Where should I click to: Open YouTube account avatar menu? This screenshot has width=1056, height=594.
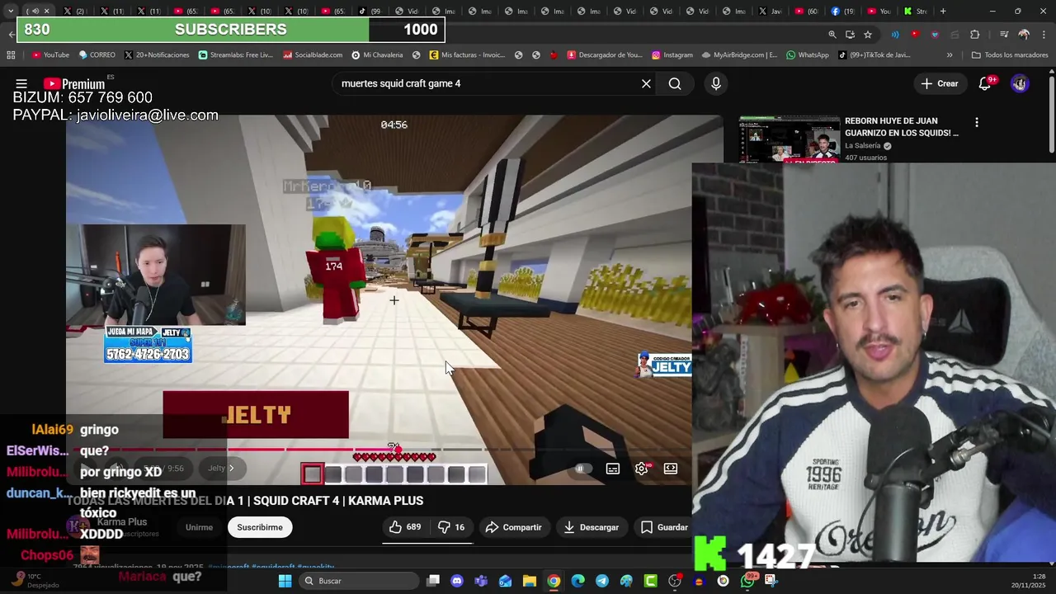click(1020, 83)
